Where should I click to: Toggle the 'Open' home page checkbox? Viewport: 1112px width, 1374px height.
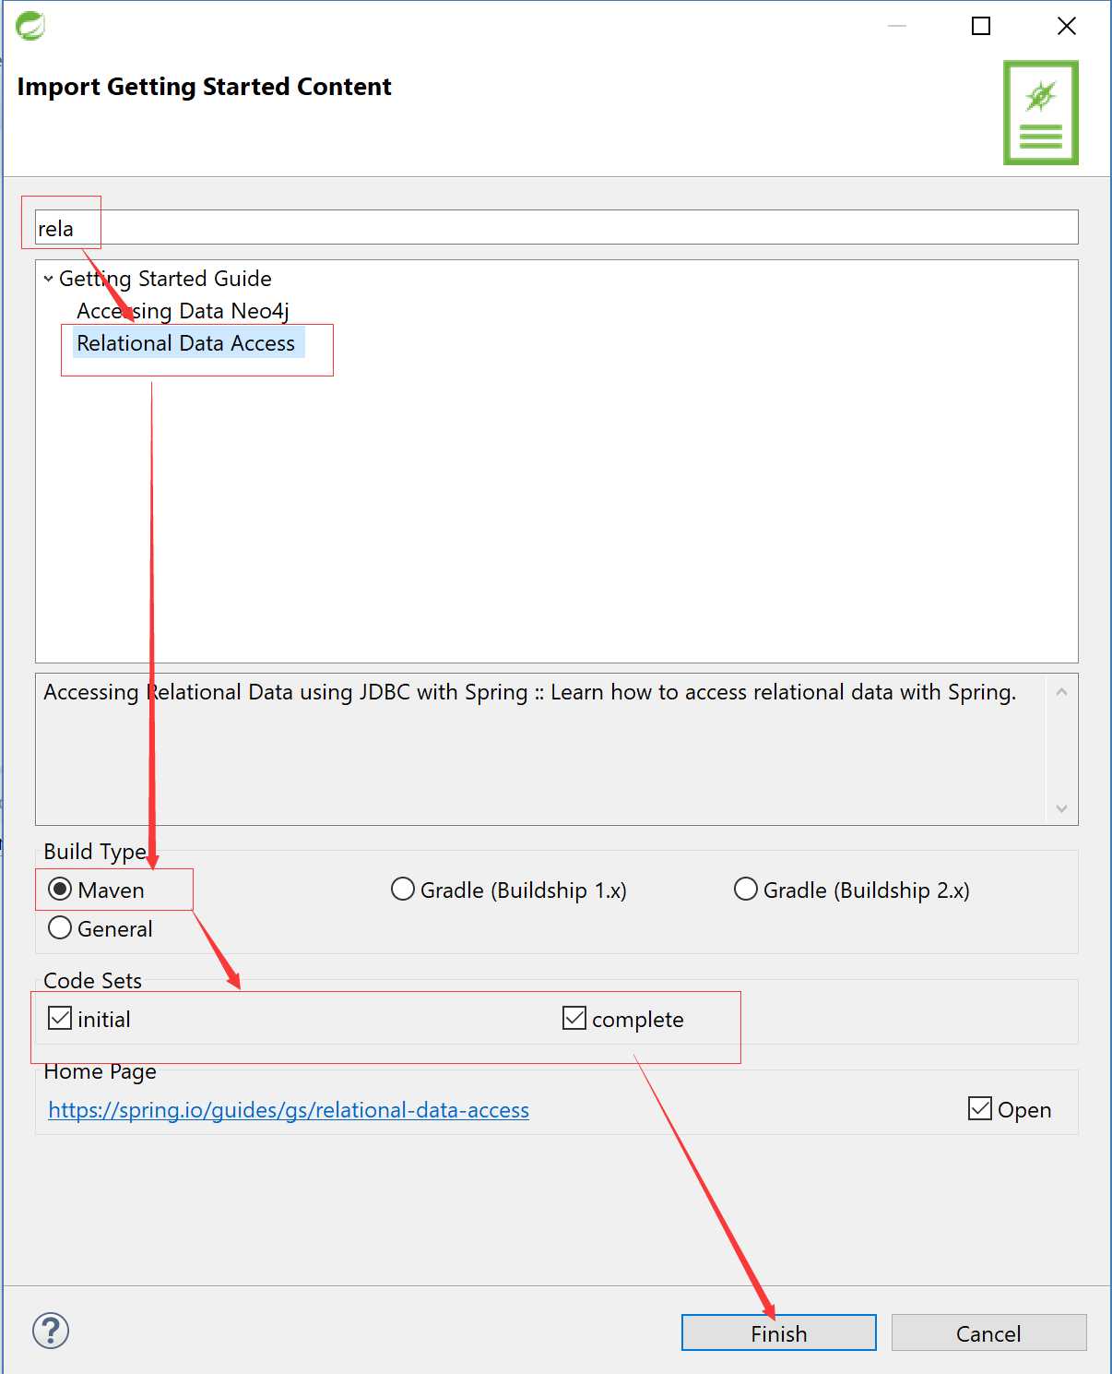(980, 1109)
